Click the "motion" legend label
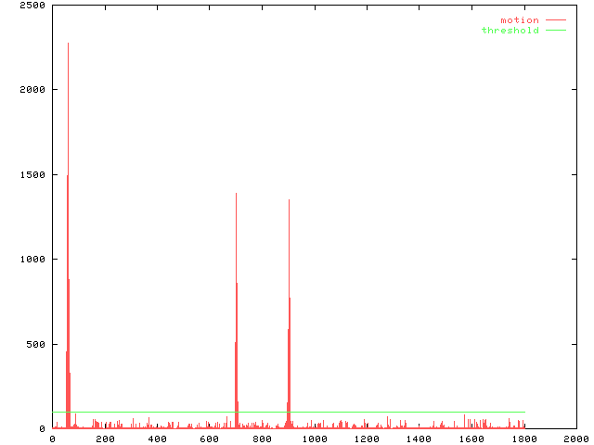 tap(519, 20)
